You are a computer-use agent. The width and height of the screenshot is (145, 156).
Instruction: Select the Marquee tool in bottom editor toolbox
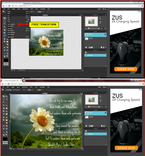click(x=4, y=99)
